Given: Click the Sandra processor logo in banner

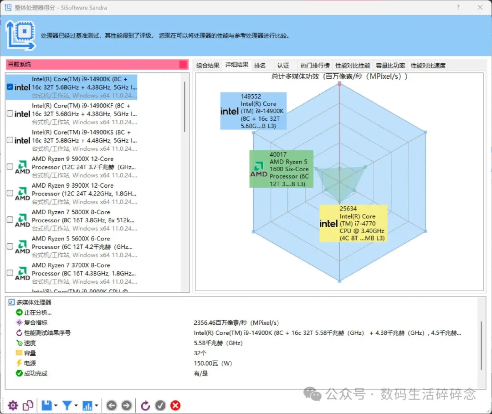Looking at the screenshot, I should 20,35.
